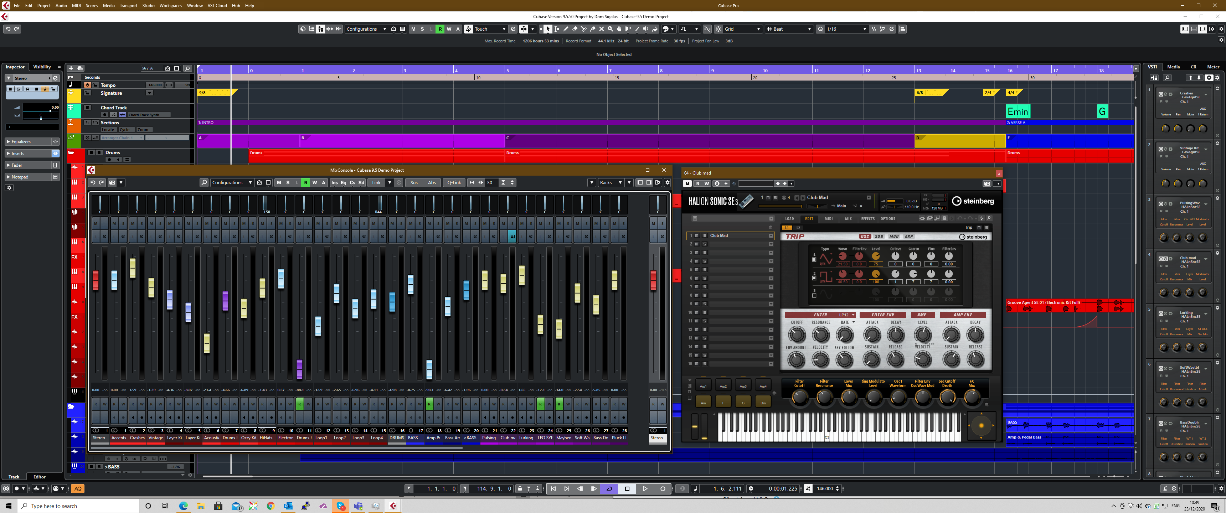Open main toolbar Configurations dropdown
Screen dimensions: 1226x513
366,29
